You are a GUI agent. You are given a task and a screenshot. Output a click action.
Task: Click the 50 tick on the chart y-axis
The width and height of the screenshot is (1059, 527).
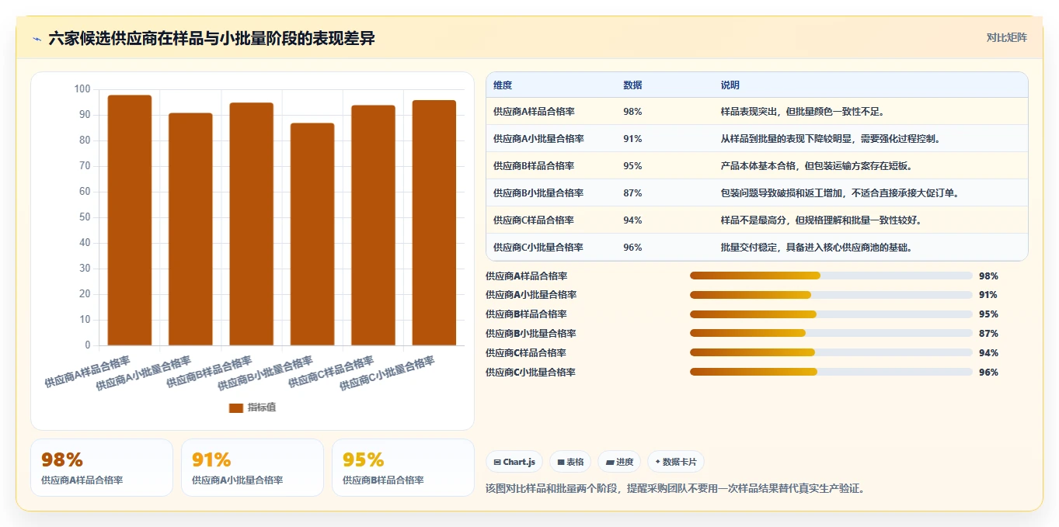point(85,217)
